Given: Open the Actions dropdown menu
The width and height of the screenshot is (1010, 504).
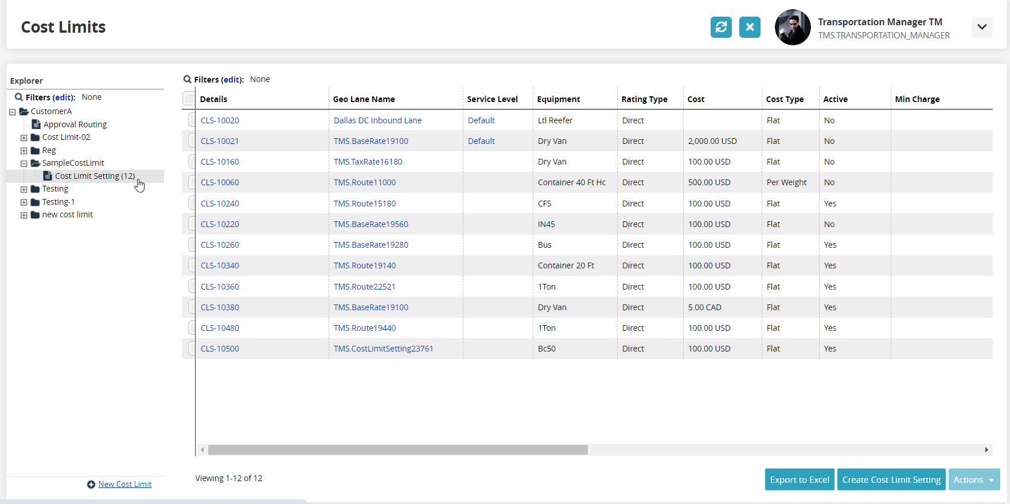Looking at the screenshot, I should pyautogui.click(x=974, y=480).
